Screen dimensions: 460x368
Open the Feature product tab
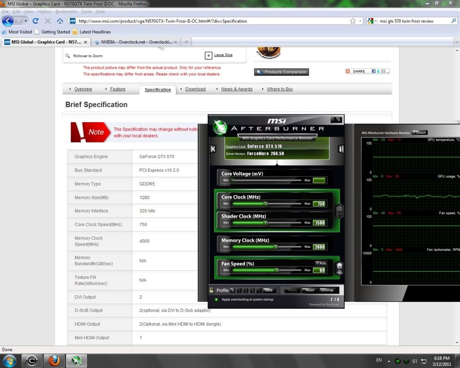[118, 89]
